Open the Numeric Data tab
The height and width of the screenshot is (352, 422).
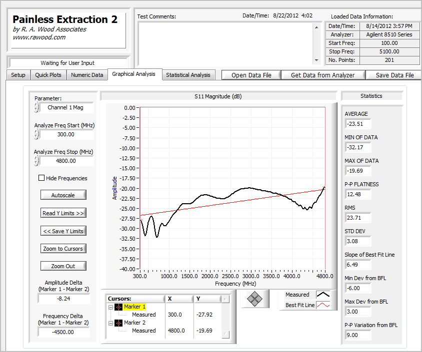[87, 75]
